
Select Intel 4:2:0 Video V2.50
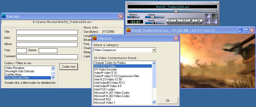123,79
